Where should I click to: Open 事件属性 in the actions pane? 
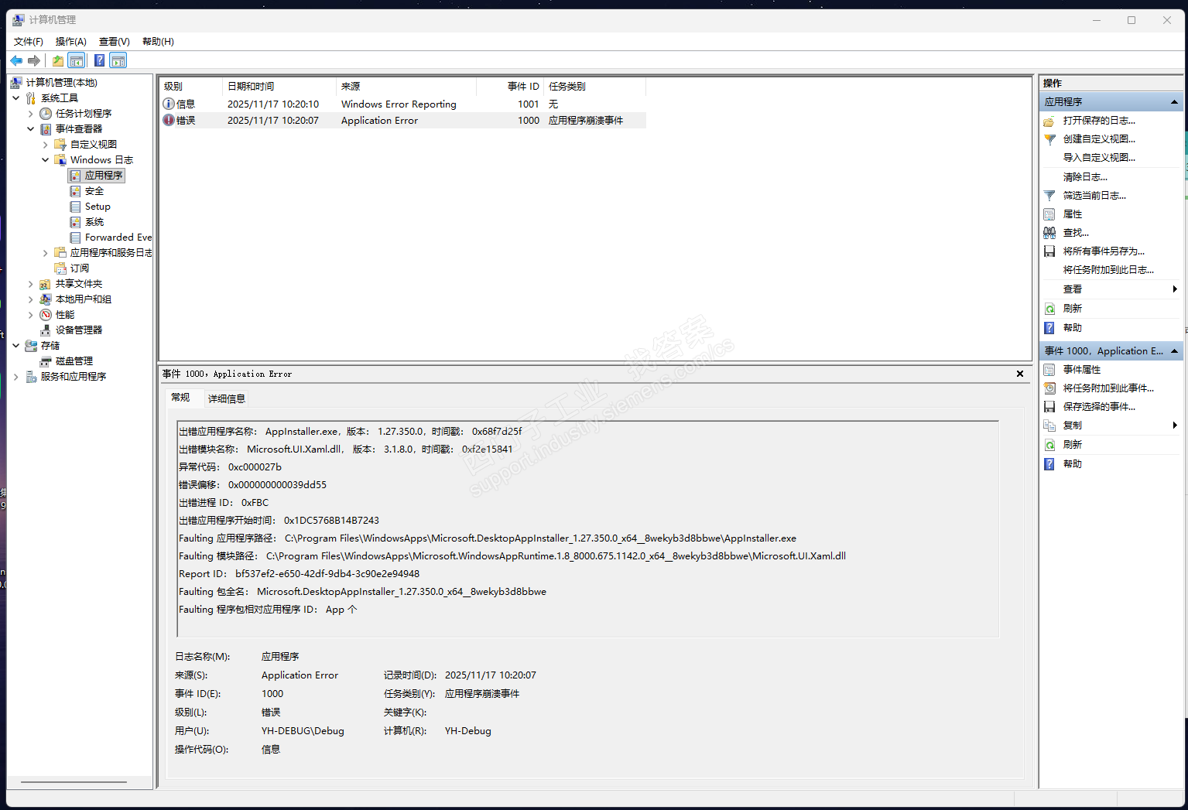click(x=1082, y=370)
